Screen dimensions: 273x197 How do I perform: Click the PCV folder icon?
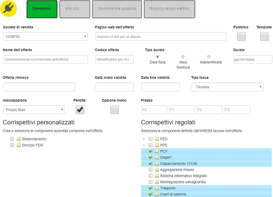(x=157, y=151)
